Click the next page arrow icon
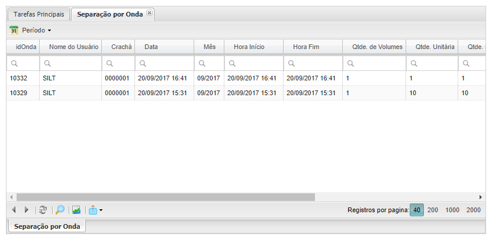Viewport: 492px width, 240px height. click(x=26, y=210)
